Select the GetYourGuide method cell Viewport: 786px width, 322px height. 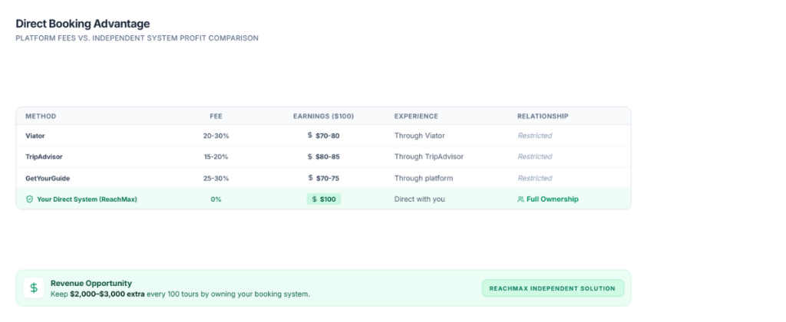coord(48,179)
